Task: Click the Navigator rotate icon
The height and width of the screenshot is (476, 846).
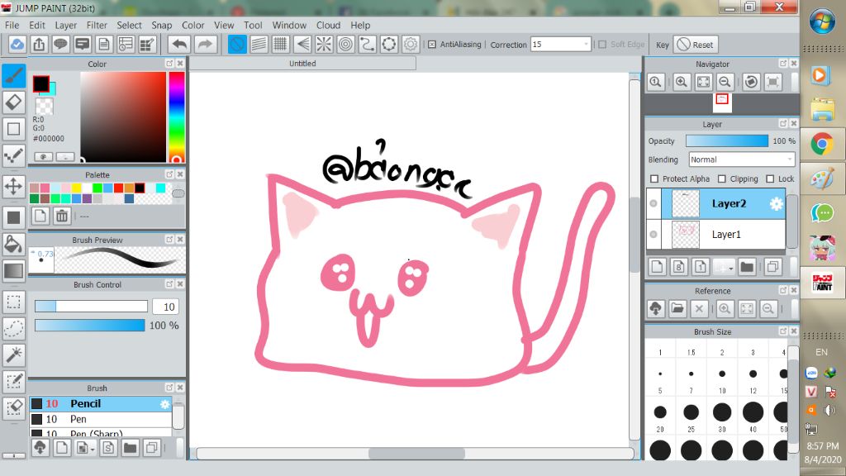Action: click(751, 82)
